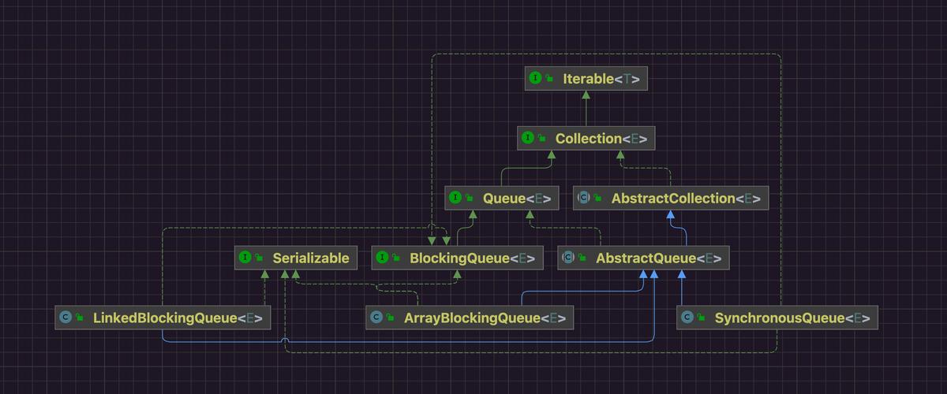Click the interface icon beside BlockingQueue<E>
This screenshot has height=394, width=947.
(383, 258)
